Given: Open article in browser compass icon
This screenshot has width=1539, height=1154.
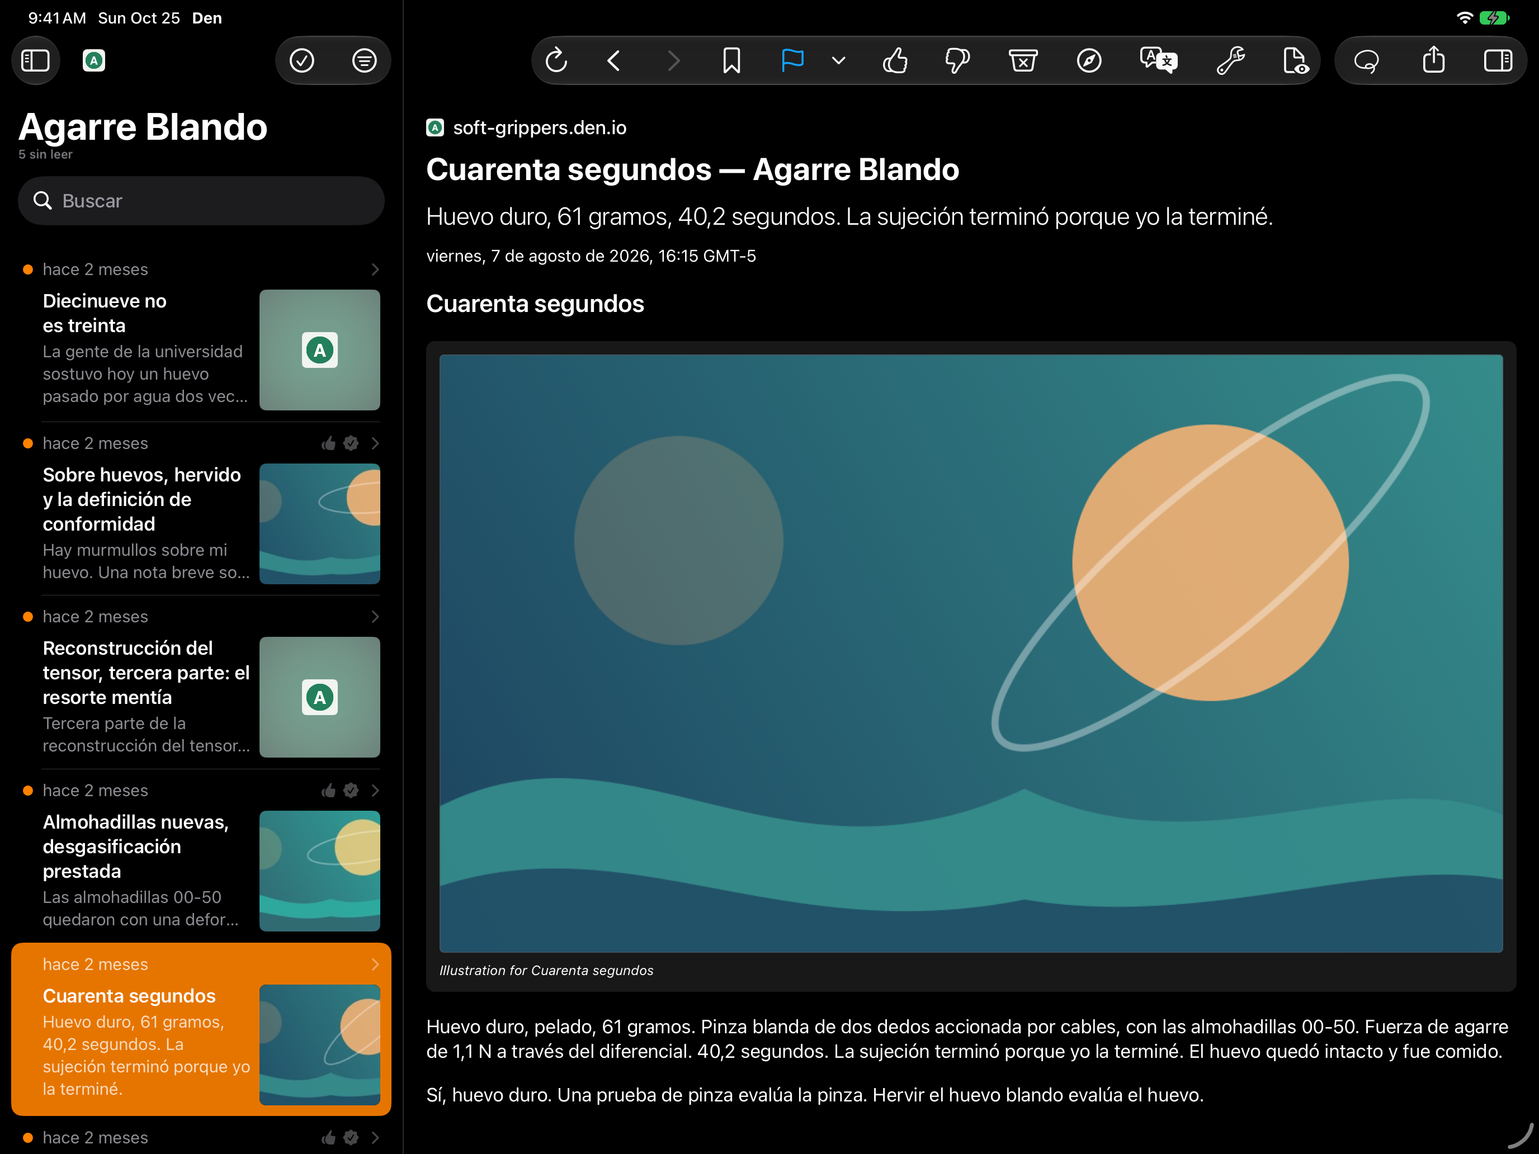Looking at the screenshot, I should [x=1089, y=60].
